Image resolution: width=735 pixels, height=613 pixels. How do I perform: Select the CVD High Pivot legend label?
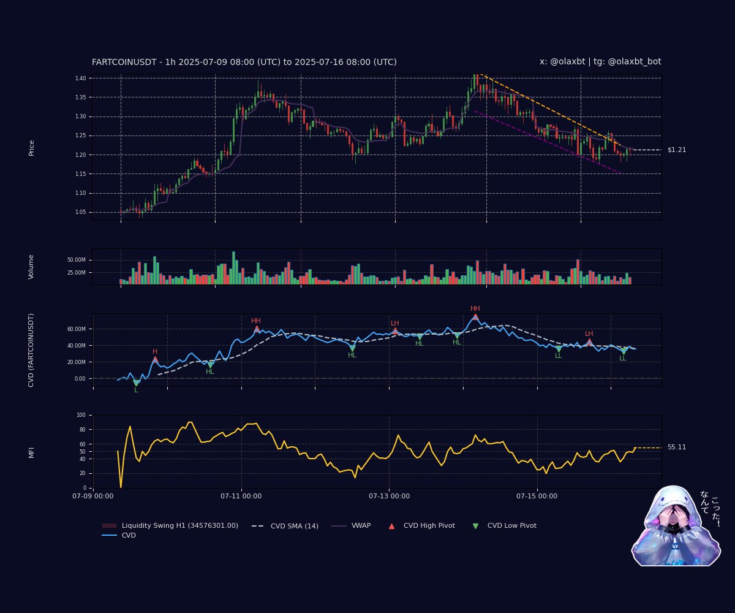click(429, 526)
